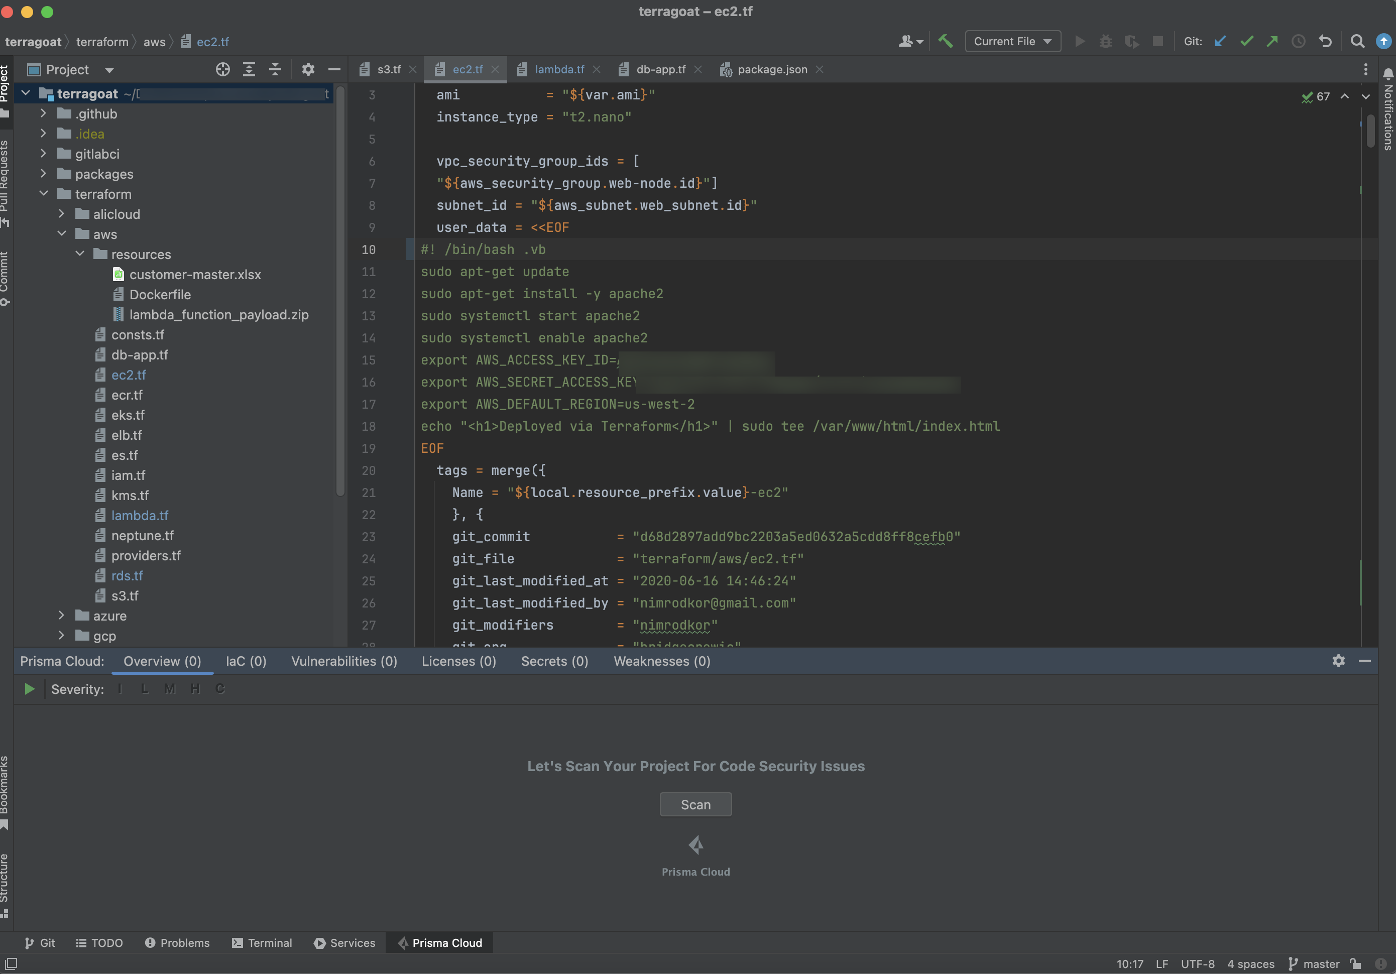This screenshot has height=974, width=1396.
Task: Open iam.tf in the project tree
Action: pos(128,475)
